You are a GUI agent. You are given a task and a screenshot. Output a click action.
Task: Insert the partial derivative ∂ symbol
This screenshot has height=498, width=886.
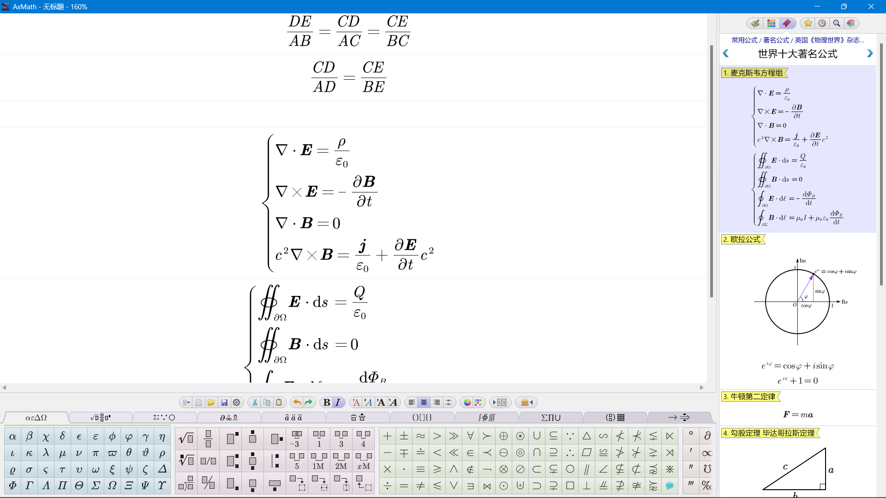[707, 436]
